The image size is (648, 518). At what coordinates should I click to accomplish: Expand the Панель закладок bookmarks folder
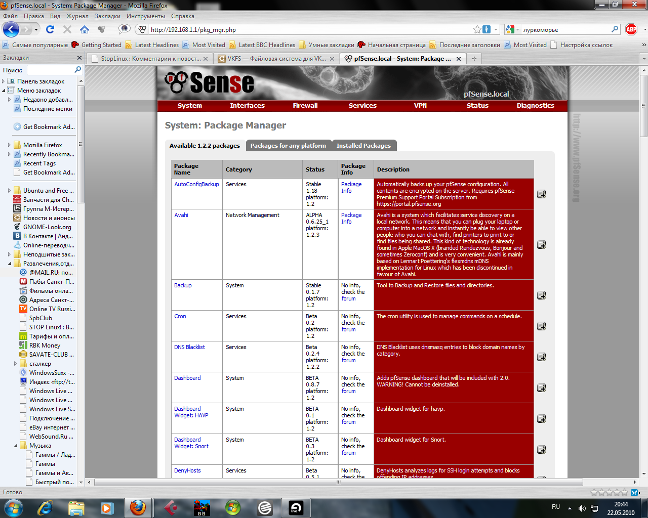coord(4,81)
